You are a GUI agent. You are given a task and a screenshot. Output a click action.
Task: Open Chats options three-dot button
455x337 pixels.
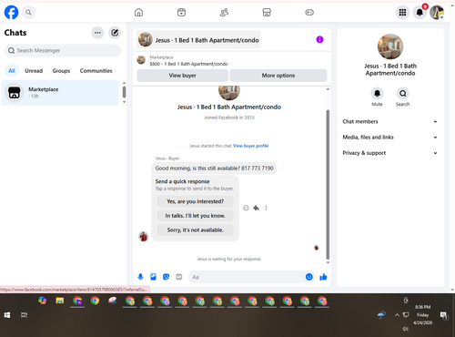pyautogui.click(x=97, y=33)
